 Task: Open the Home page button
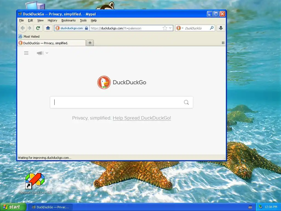point(48,28)
